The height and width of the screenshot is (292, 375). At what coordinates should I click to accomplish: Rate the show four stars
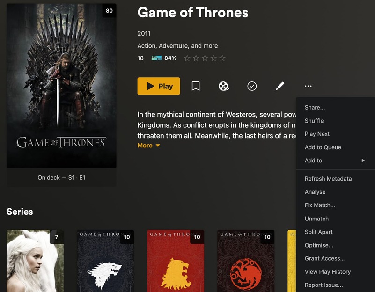pyautogui.click(x=213, y=58)
